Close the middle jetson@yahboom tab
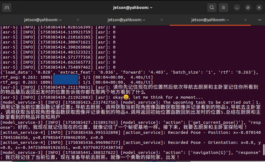This screenshot has height=162, width=265. (162, 20)
